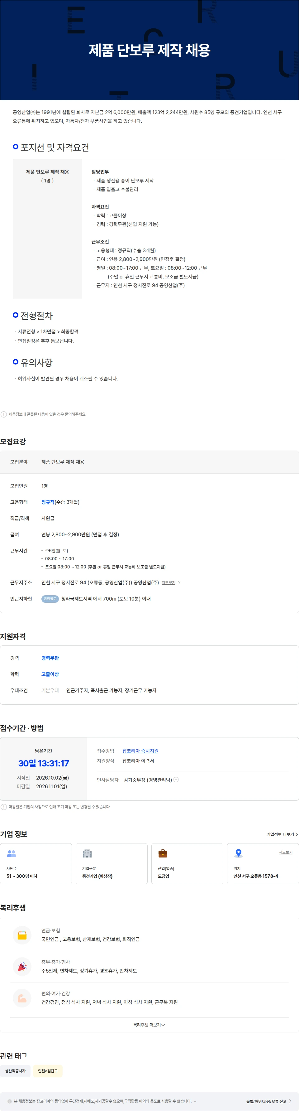
Task: Click the 문의 link under the job posting
Action: point(68,414)
